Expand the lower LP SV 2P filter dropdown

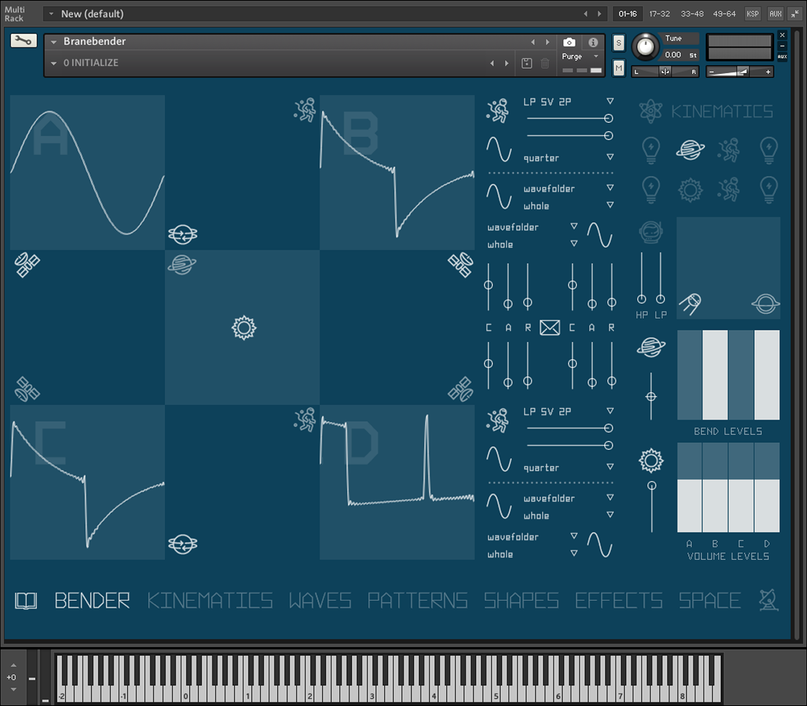[610, 411]
